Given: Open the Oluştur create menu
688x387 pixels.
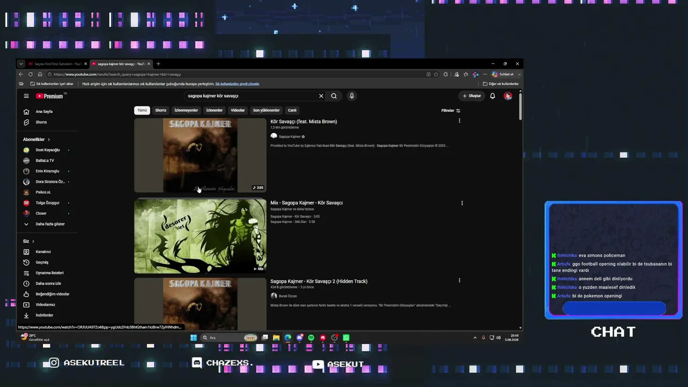Looking at the screenshot, I should pyautogui.click(x=472, y=96).
